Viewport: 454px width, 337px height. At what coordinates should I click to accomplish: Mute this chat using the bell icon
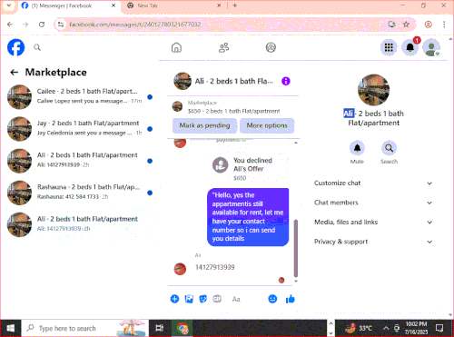[x=357, y=148]
